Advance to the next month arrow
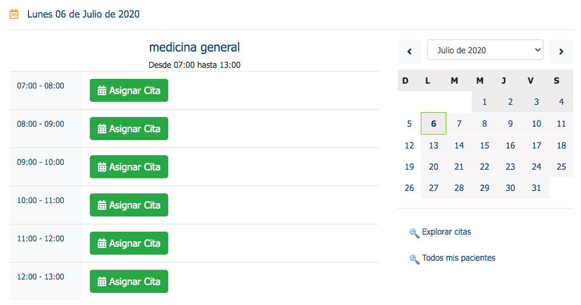581x305 pixels. (562, 52)
